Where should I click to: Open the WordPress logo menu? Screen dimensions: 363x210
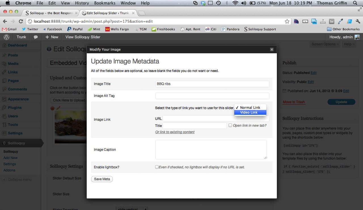click(x=7, y=37)
